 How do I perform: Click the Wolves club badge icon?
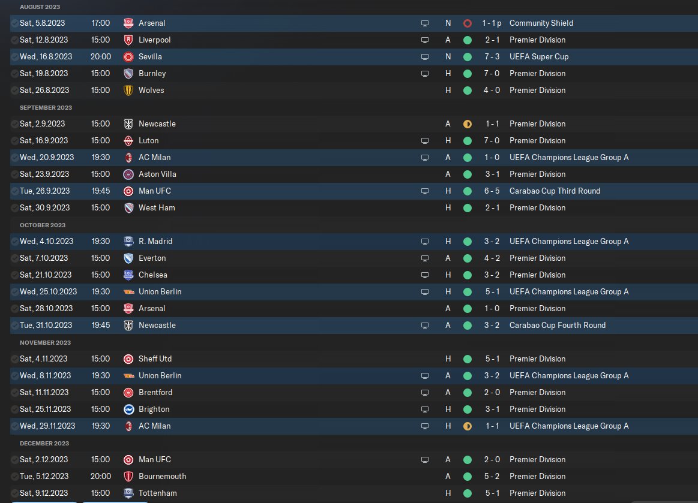pyautogui.click(x=128, y=91)
